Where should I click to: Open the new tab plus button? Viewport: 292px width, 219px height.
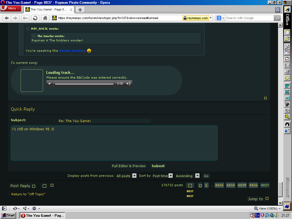80,10
